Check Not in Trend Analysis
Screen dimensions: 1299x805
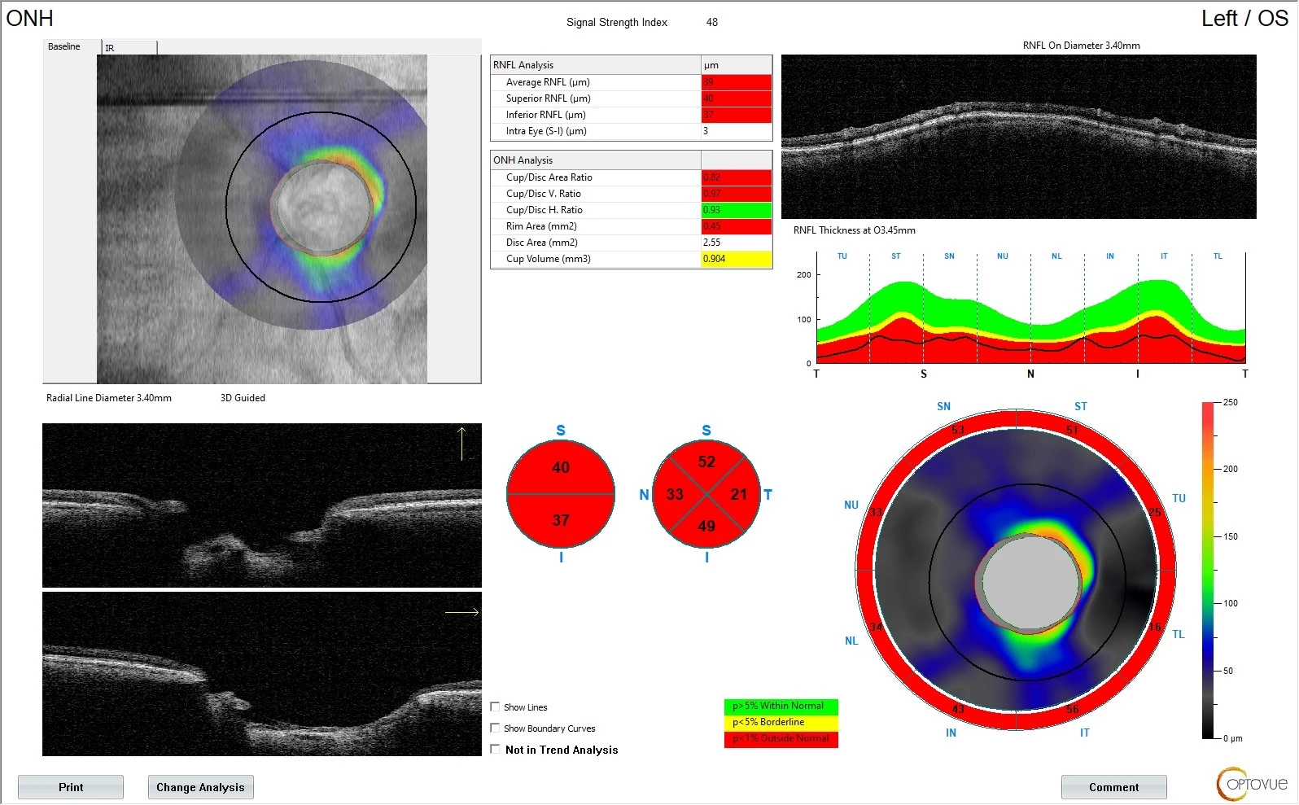pyautogui.click(x=495, y=750)
